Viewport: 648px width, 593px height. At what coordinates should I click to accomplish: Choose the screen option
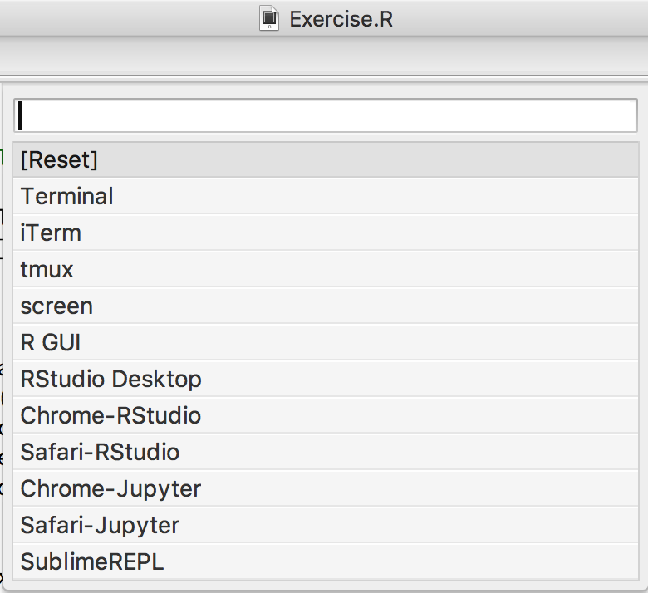tap(326, 306)
